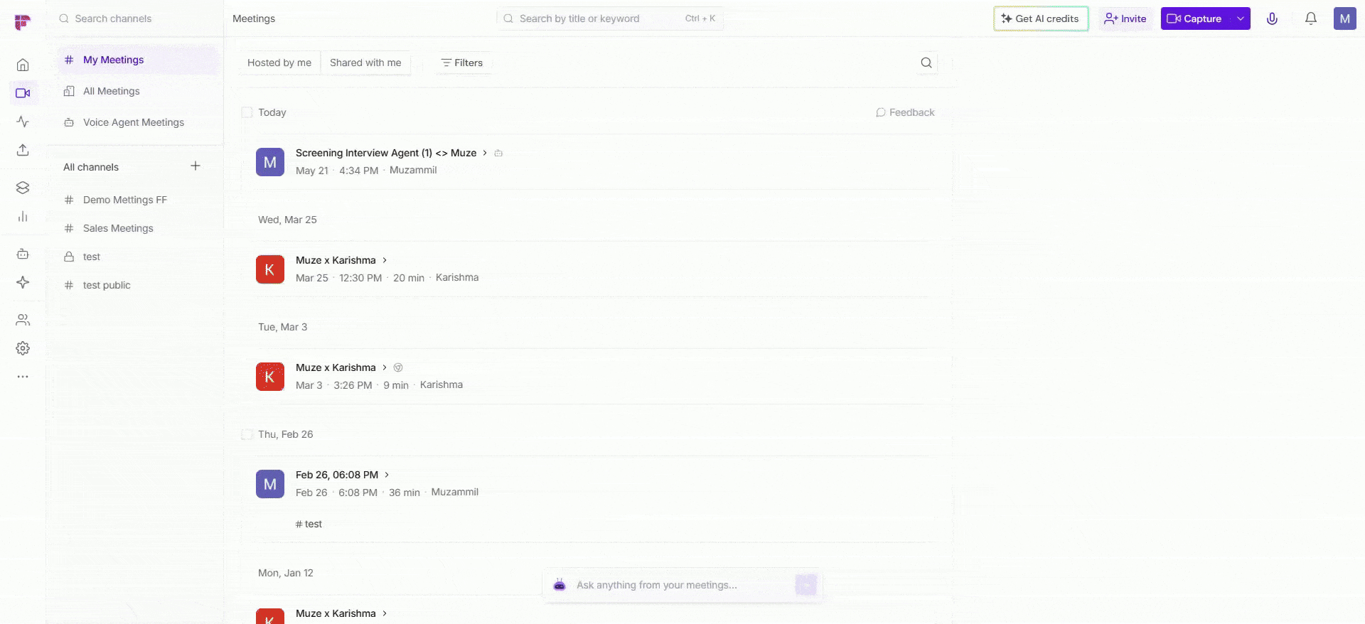Open the Home icon in left sidebar
Screen dimensions: 1365x624
pyautogui.click(x=23, y=65)
